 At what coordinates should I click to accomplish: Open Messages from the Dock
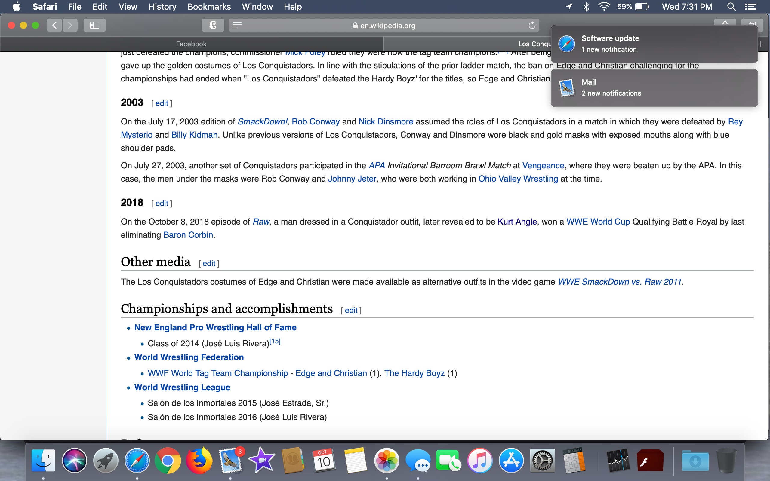click(417, 460)
